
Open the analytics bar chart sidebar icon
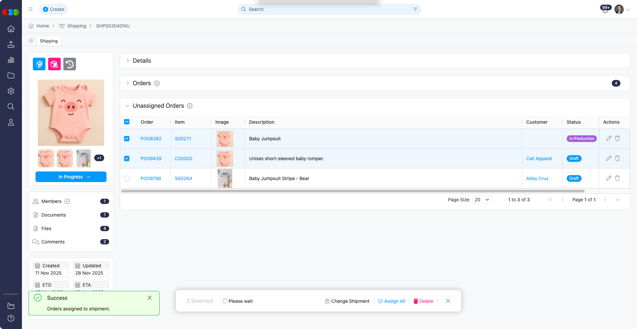11,60
